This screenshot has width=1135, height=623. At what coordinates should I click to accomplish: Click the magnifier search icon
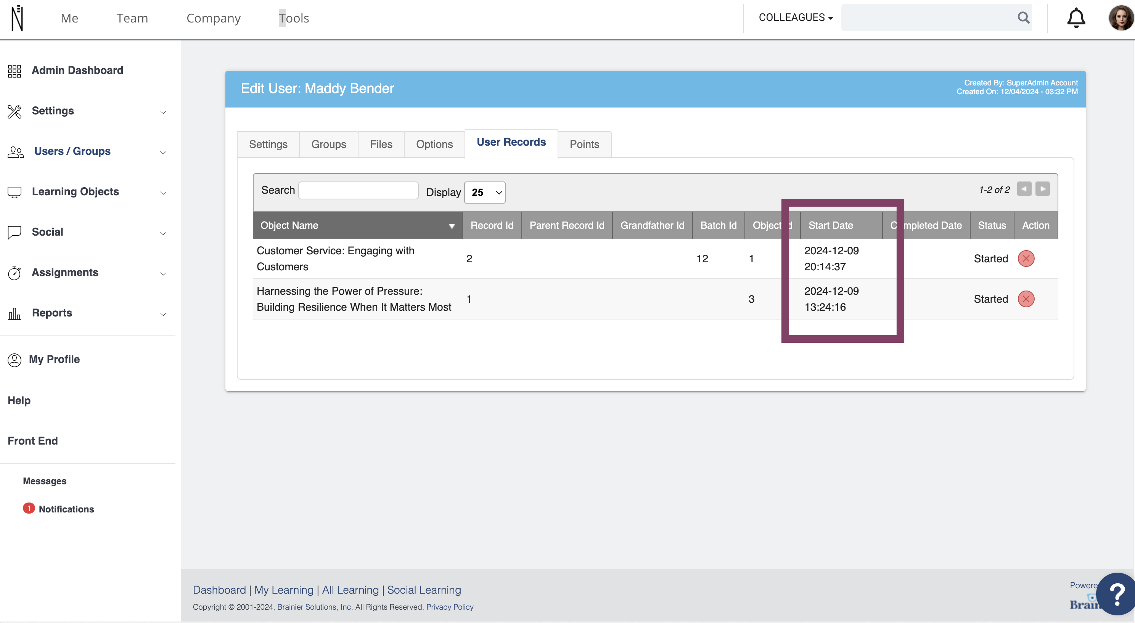click(x=1024, y=18)
